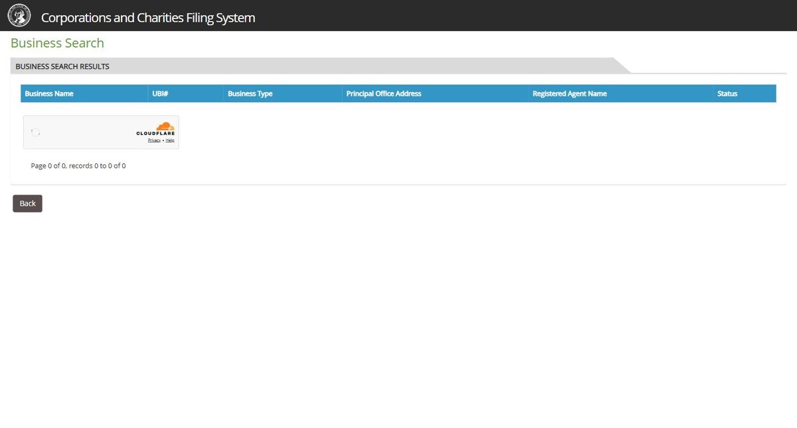Click the Cloudflare verification spinner
Image resolution: width=797 pixels, height=428 pixels.
(36, 133)
